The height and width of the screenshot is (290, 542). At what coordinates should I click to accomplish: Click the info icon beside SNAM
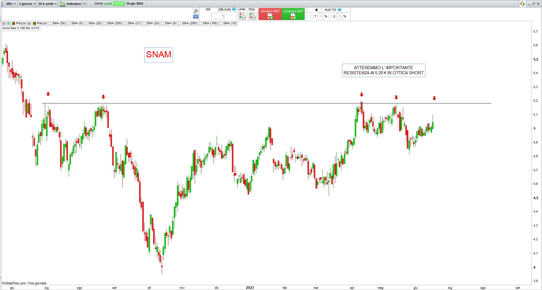(91, 4)
